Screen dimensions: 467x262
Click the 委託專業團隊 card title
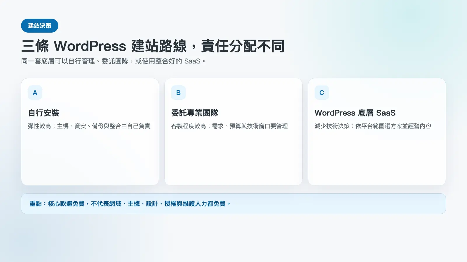(195, 113)
